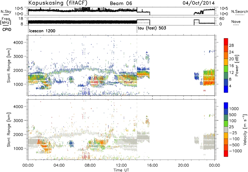Click the '−100' label on Velocity colorbar
The height and width of the screenshot is (172, 248).
tap(234, 139)
